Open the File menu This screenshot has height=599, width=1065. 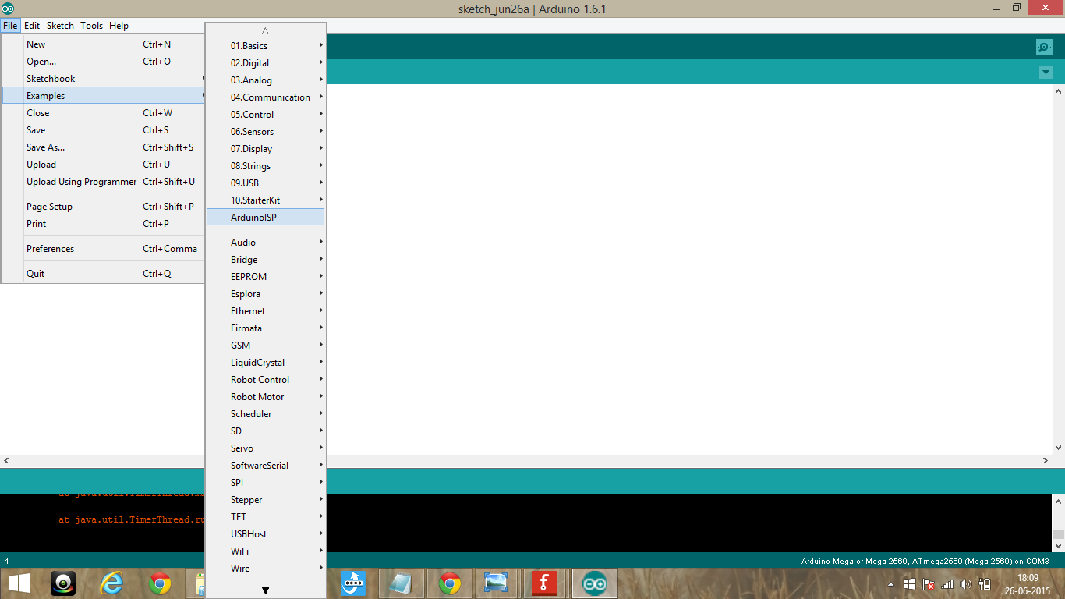click(x=10, y=26)
